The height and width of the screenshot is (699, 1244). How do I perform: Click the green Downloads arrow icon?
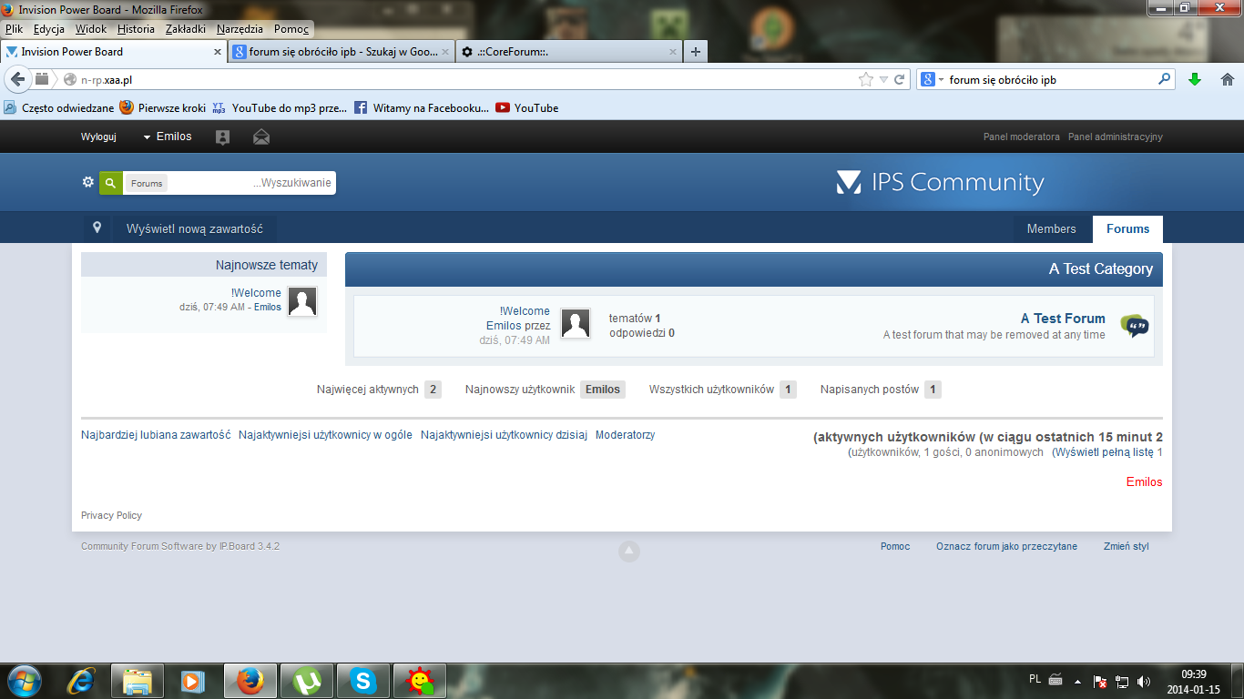point(1195,79)
